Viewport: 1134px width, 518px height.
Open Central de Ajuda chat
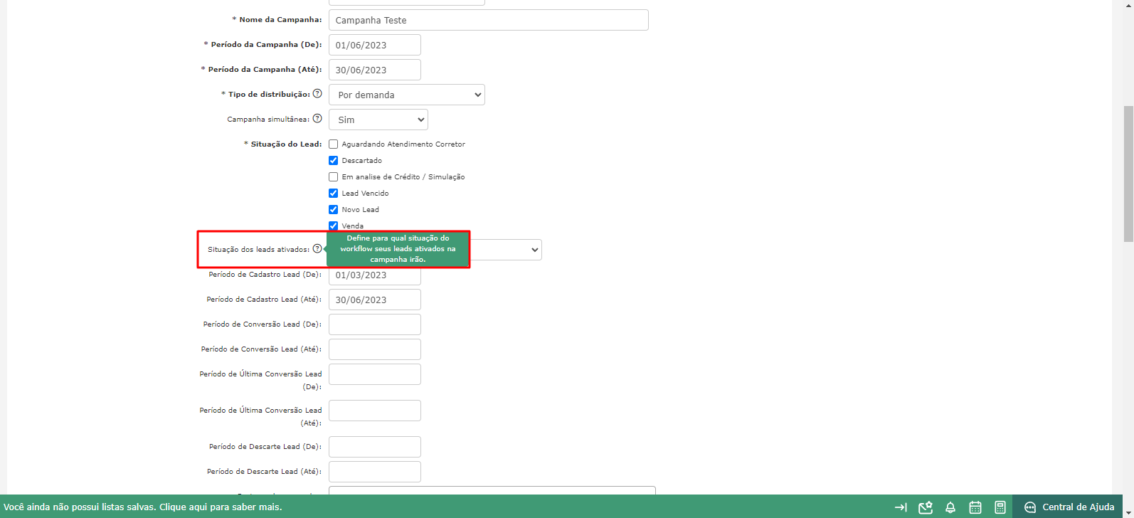[1069, 507]
